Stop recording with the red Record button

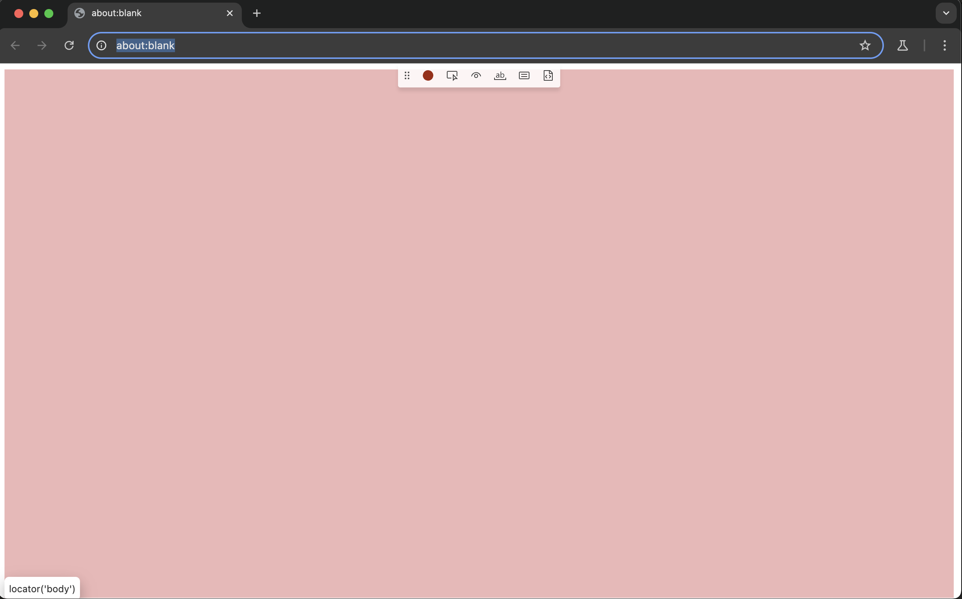click(428, 75)
